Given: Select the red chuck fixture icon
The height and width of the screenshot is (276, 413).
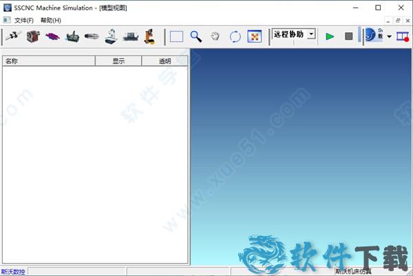Looking at the screenshot, I should tap(32, 36).
